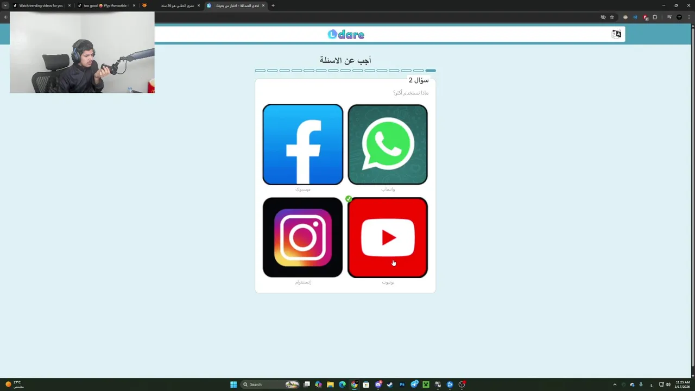Open Photoshop from the taskbar
The image size is (695, 391).
tap(402, 384)
